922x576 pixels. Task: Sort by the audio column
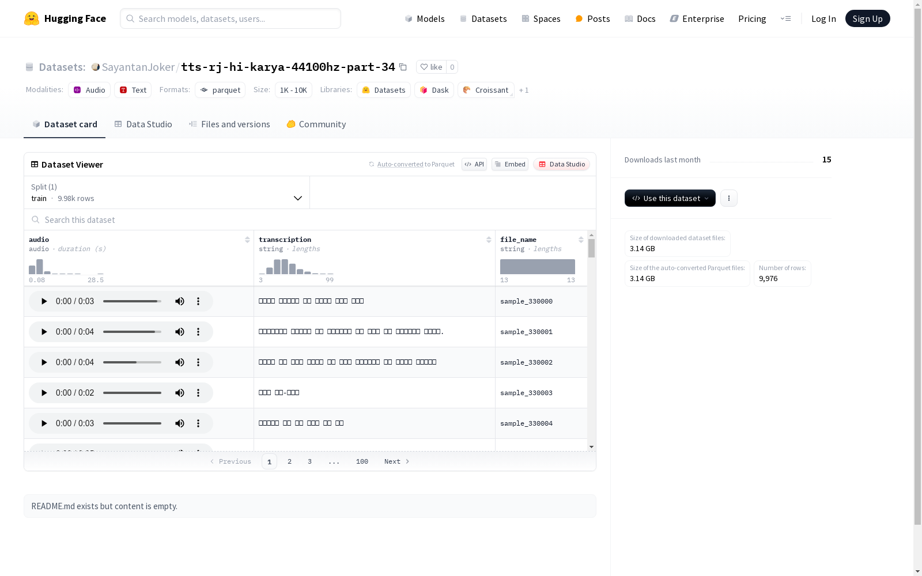click(x=247, y=240)
